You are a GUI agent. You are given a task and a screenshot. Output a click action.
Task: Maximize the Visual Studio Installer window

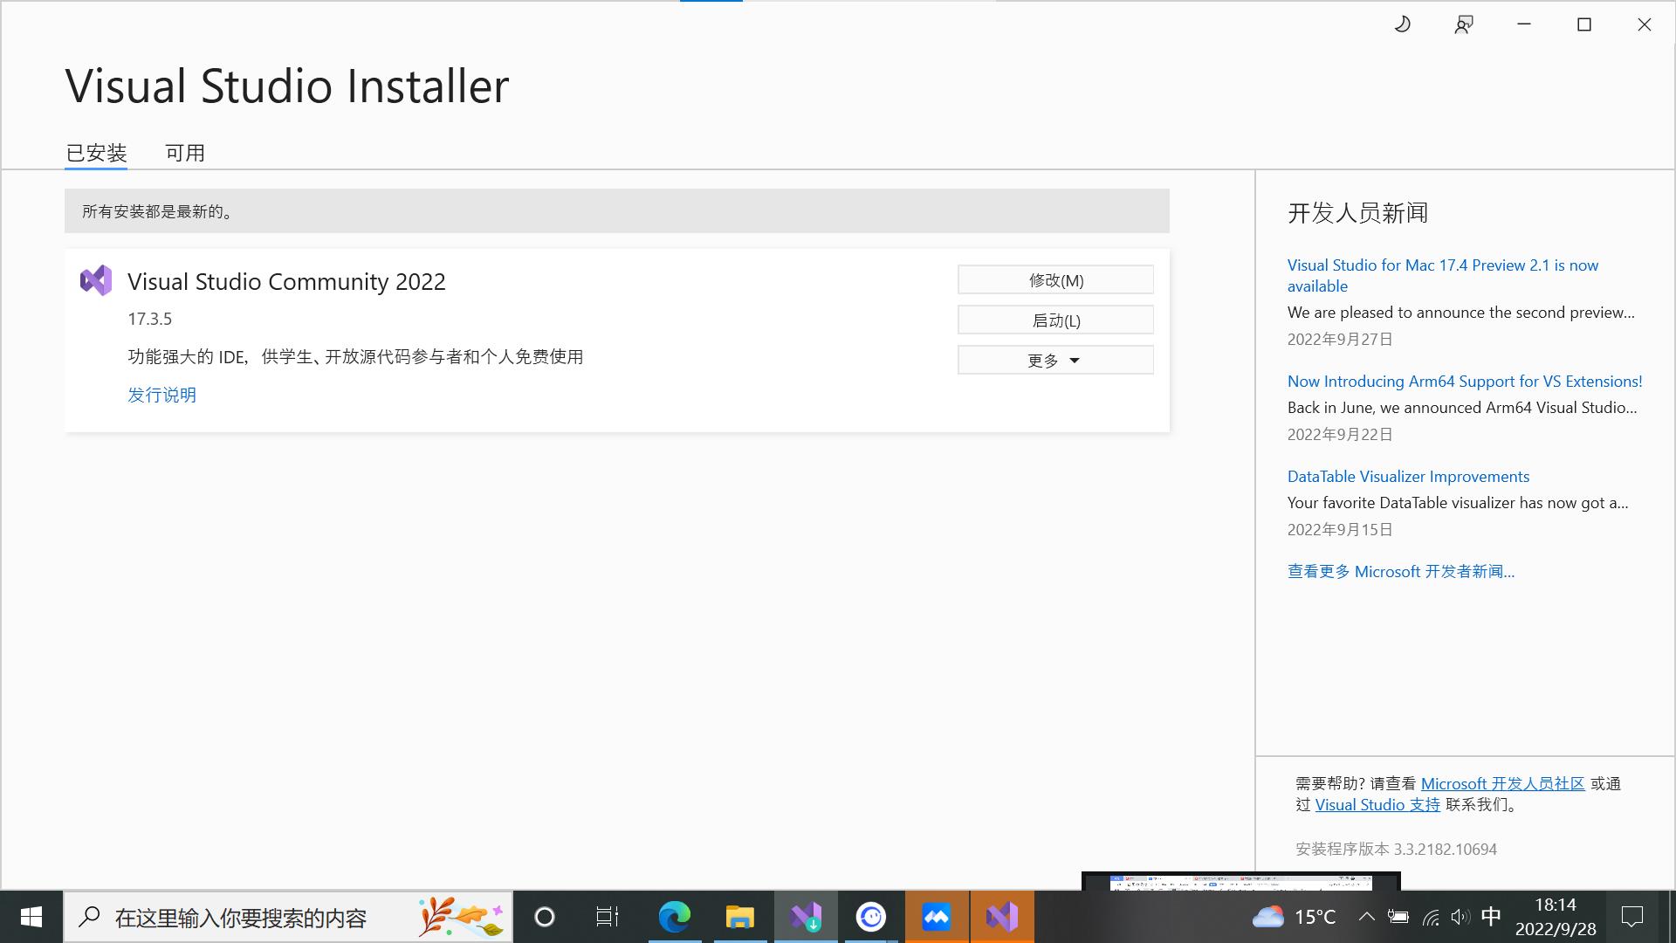(1584, 24)
